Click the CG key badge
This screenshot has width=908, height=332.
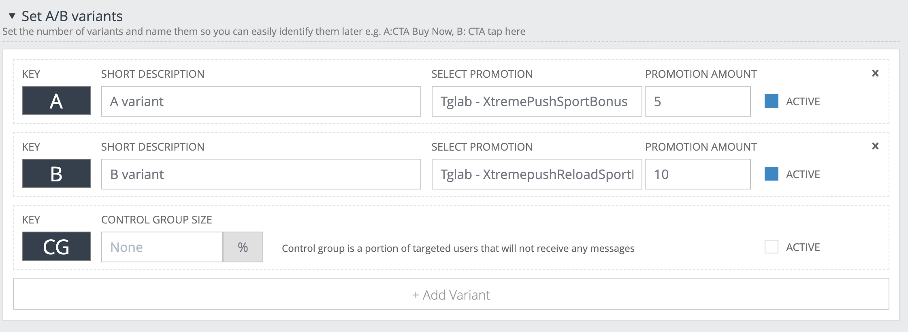[56, 247]
